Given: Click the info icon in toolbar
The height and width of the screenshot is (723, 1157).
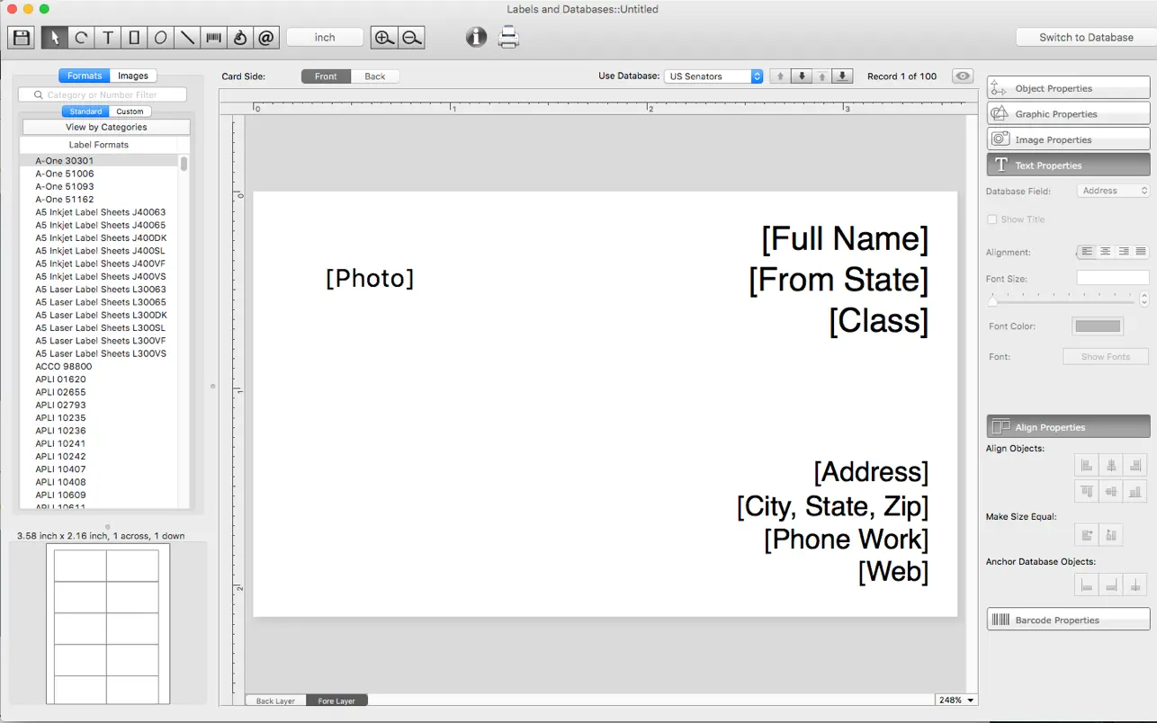Looking at the screenshot, I should [476, 38].
